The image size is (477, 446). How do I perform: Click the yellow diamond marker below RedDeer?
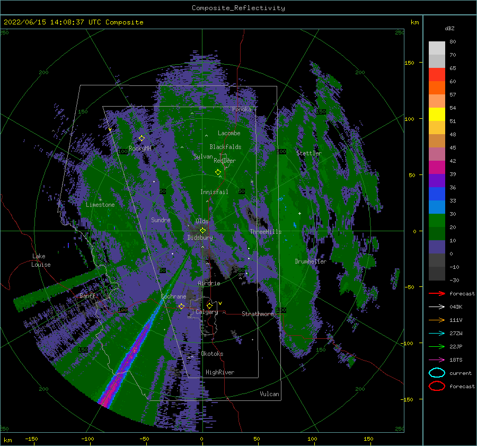pos(218,172)
